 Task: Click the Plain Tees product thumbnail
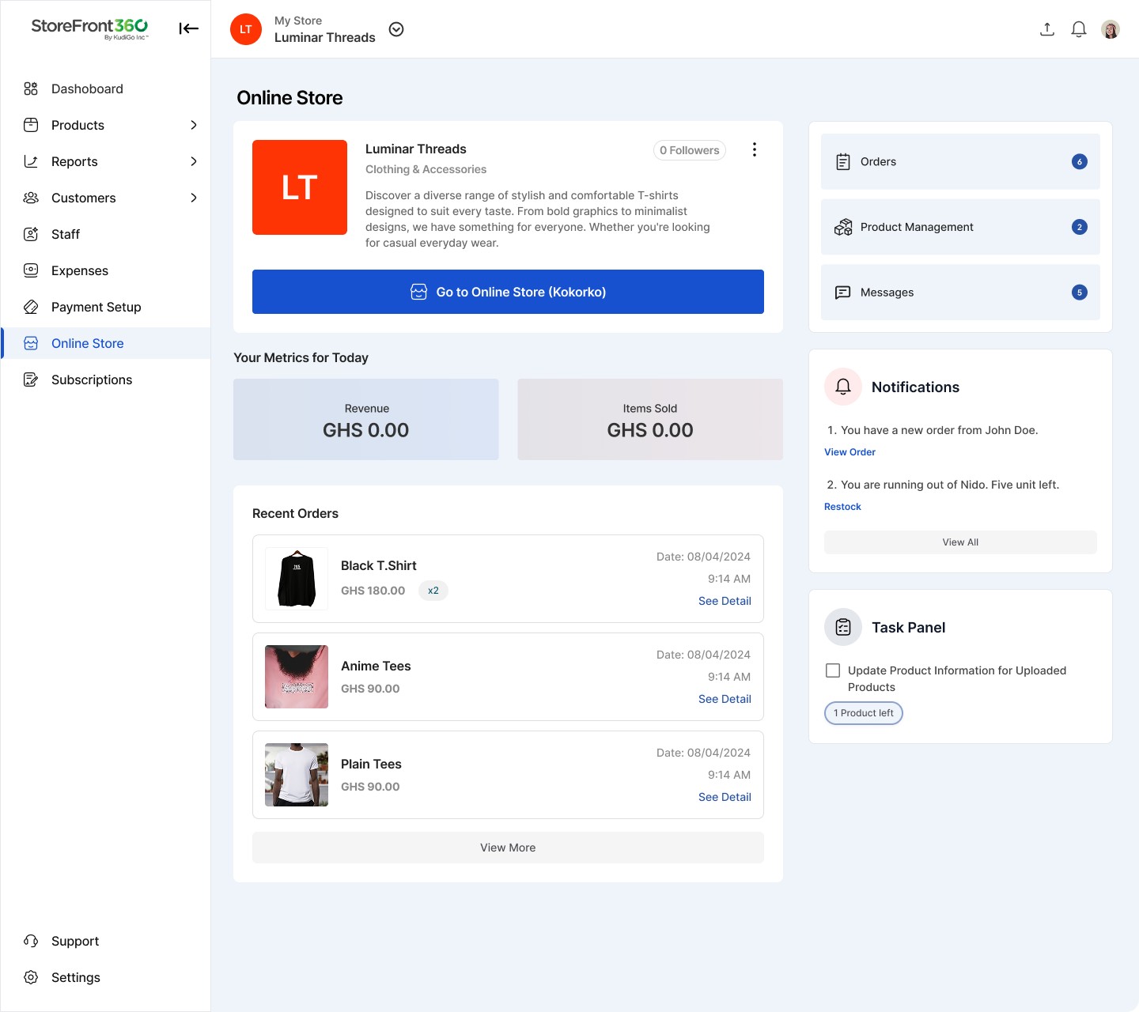tap(297, 775)
